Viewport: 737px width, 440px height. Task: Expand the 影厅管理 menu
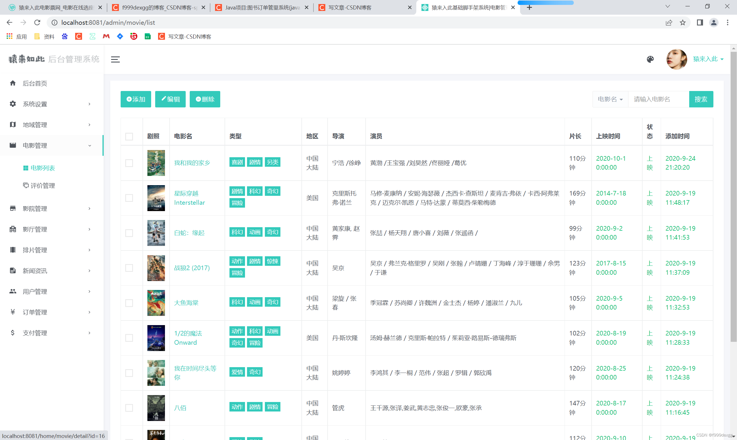coord(89,229)
